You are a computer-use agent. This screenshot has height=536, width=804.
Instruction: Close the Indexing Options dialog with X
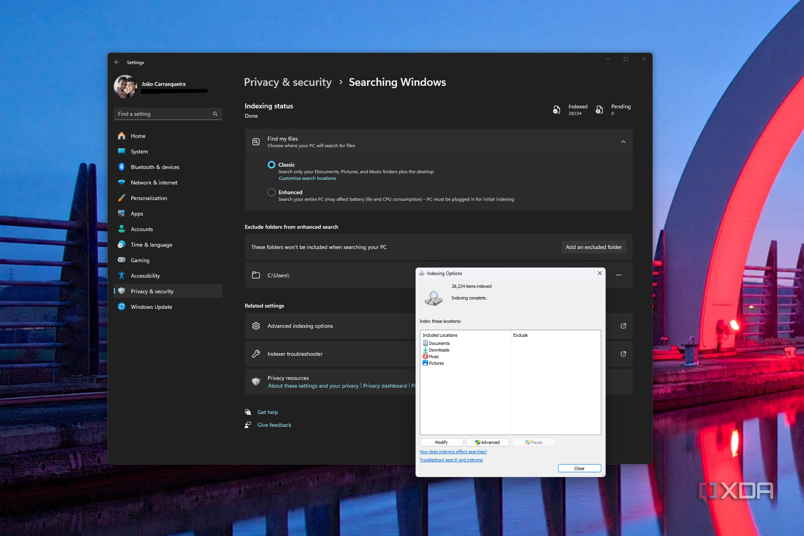[600, 273]
